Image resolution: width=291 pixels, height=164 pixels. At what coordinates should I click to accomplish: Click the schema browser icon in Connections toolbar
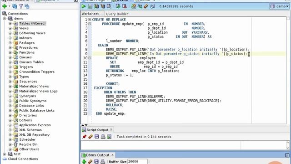27,6
